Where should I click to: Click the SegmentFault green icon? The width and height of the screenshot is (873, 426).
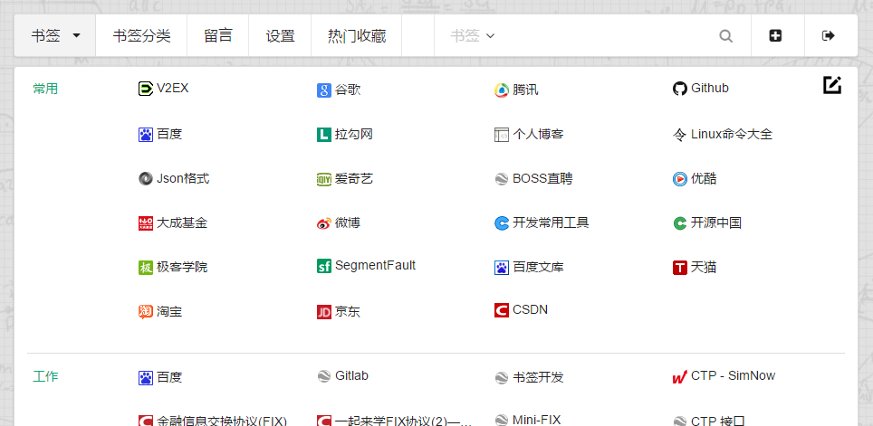click(323, 267)
